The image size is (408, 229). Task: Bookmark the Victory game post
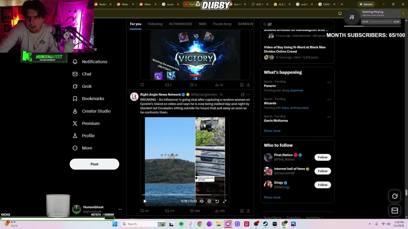[x=242, y=85]
